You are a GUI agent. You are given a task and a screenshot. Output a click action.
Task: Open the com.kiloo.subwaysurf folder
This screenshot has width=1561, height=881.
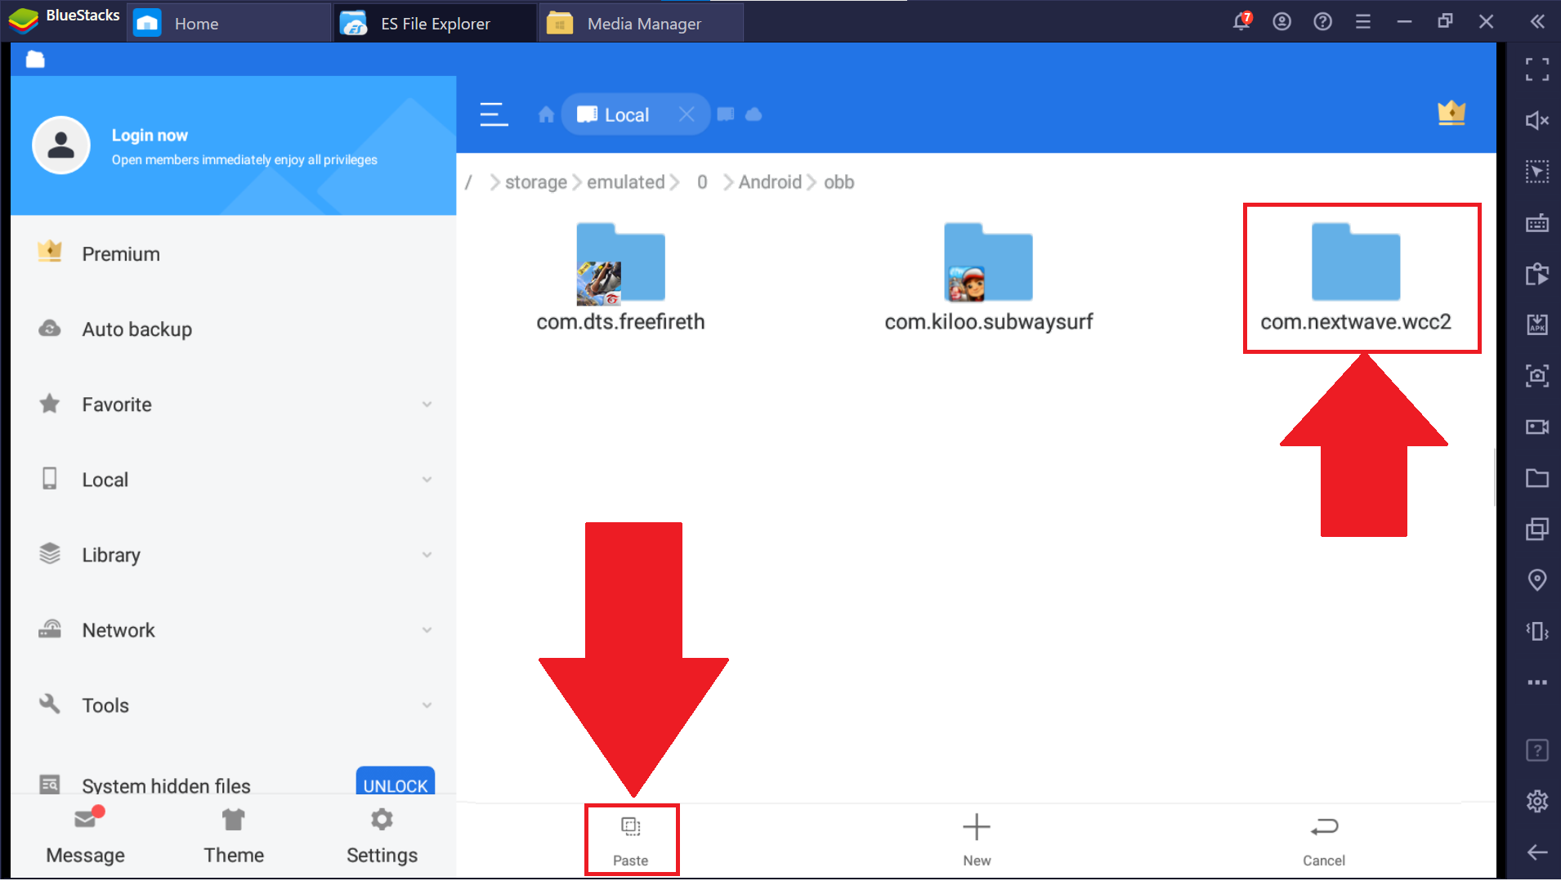tap(988, 278)
